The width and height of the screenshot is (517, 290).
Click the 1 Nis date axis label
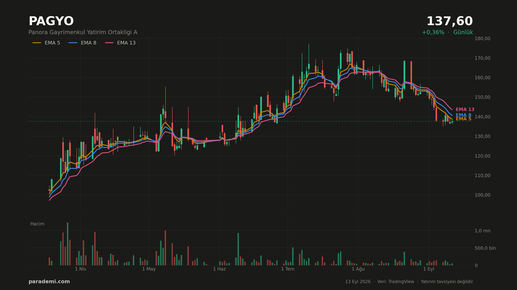pos(80,269)
